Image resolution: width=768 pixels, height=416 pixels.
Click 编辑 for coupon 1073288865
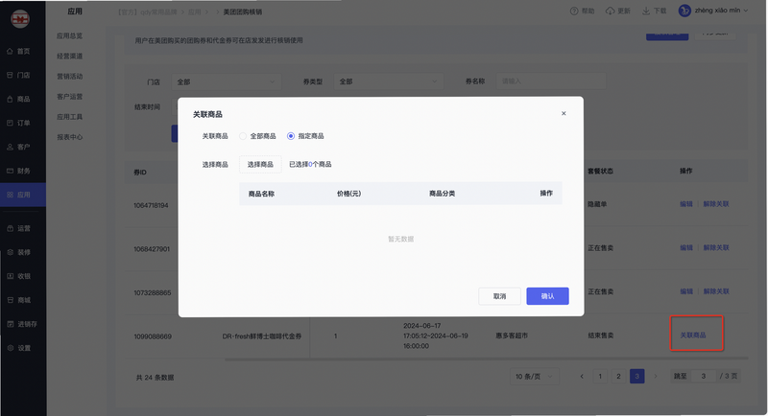(x=686, y=291)
